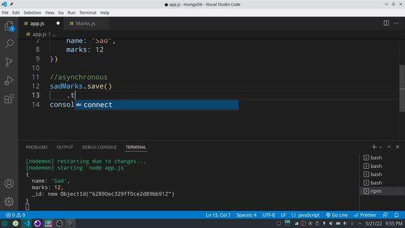405x228 pixels.
Task: Open the feedback icon in status bar
Action: [385, 215]
